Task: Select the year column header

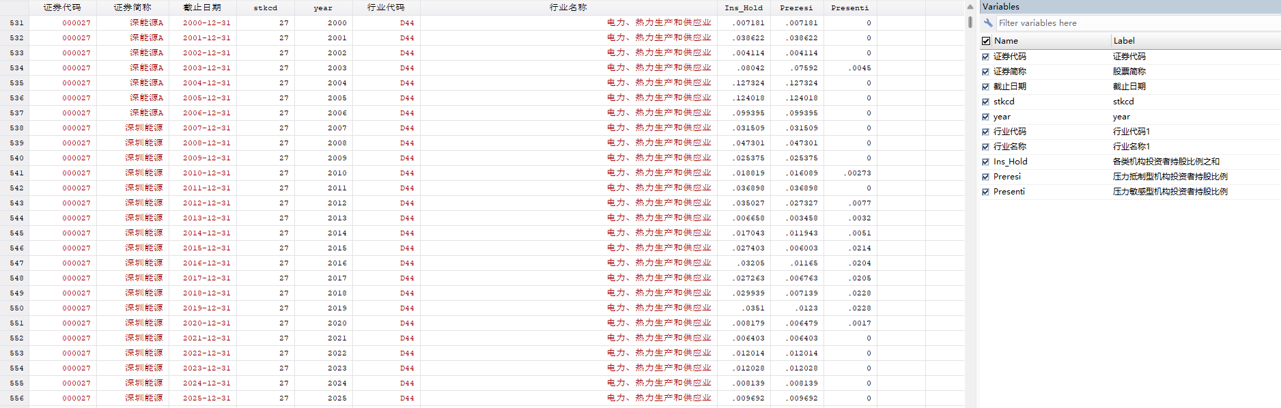Action: [x=323, y=8]
